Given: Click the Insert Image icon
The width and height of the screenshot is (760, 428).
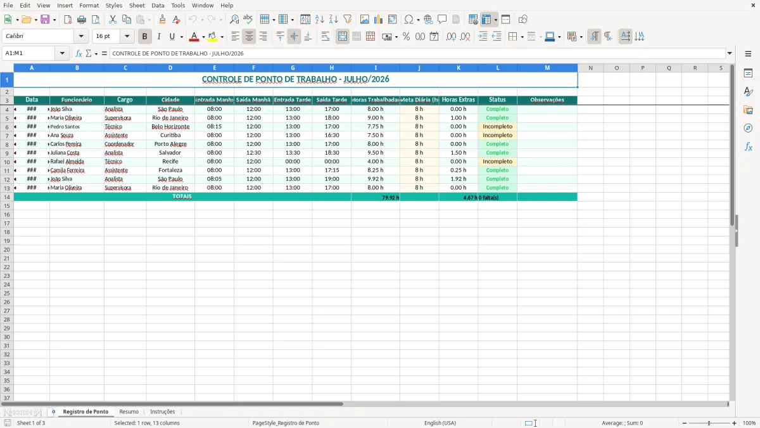Looking at the screenshot, I should [x=365, y=20].
